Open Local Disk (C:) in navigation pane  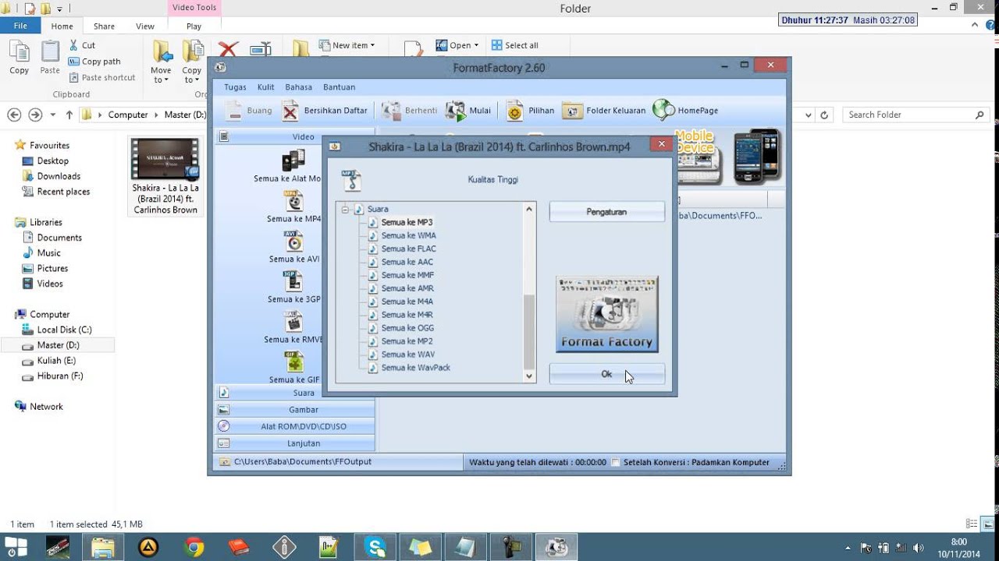tap(64, 330)
